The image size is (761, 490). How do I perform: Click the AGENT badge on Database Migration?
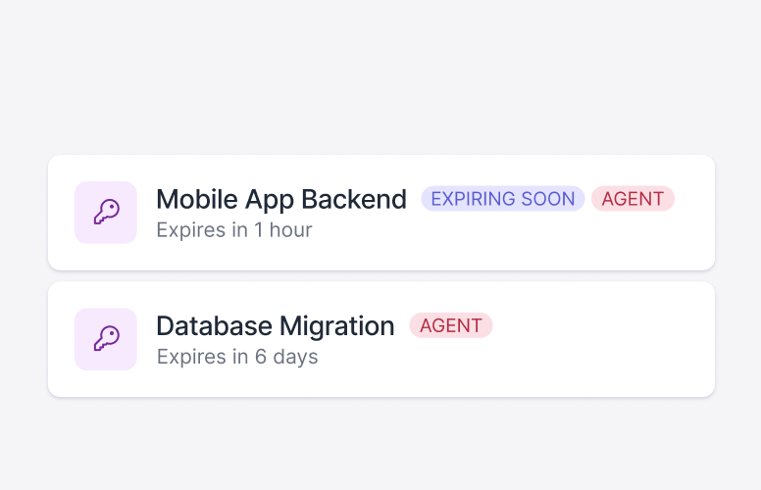click(x=451, y=325)
